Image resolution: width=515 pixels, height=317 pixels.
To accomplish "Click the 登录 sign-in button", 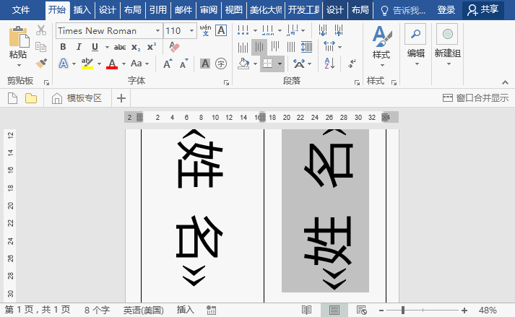I will pyautogui.click(x=446, y=10).
